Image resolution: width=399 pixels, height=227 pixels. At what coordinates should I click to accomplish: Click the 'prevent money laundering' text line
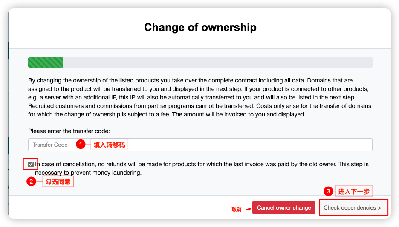88,173
